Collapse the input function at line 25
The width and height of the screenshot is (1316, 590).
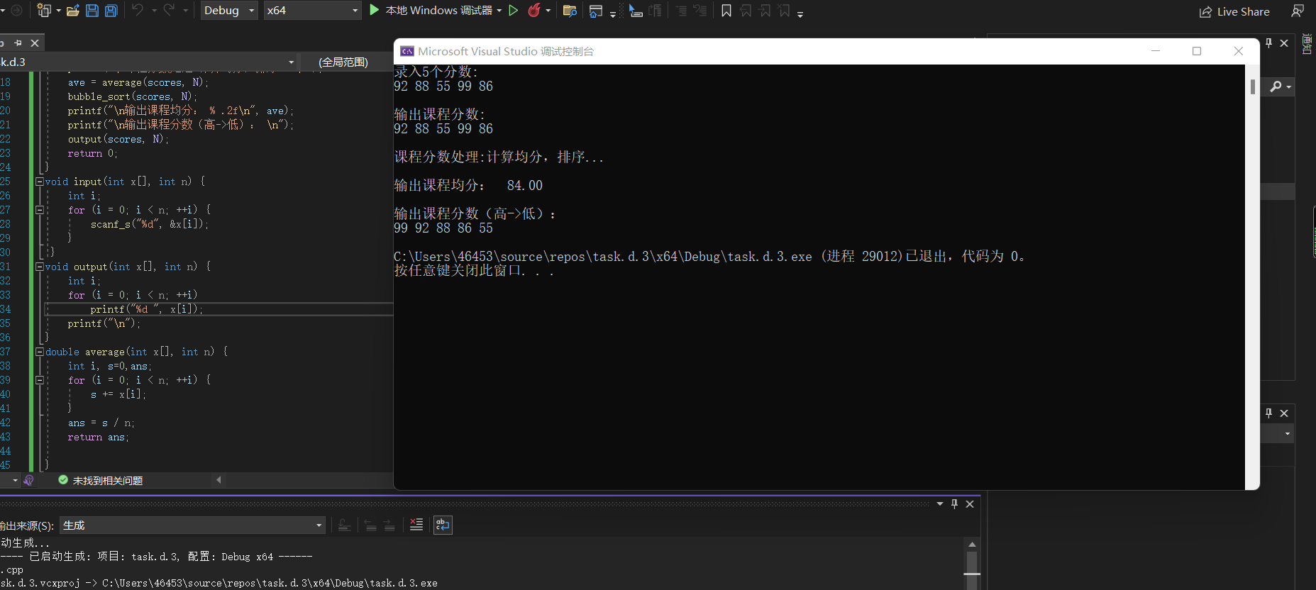[x=40, y=182]
